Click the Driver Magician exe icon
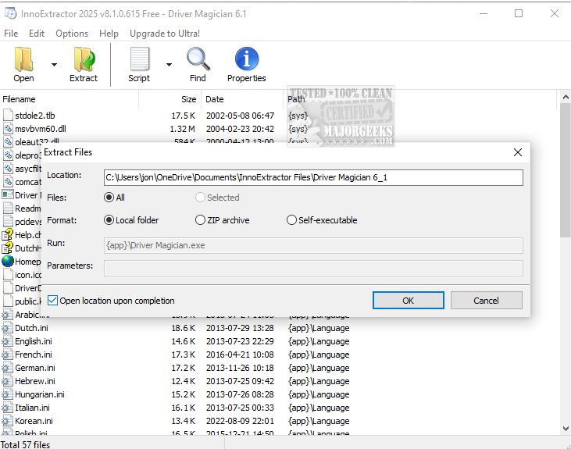This screenshot has height=449, width=571. click(x=8, y=194)
